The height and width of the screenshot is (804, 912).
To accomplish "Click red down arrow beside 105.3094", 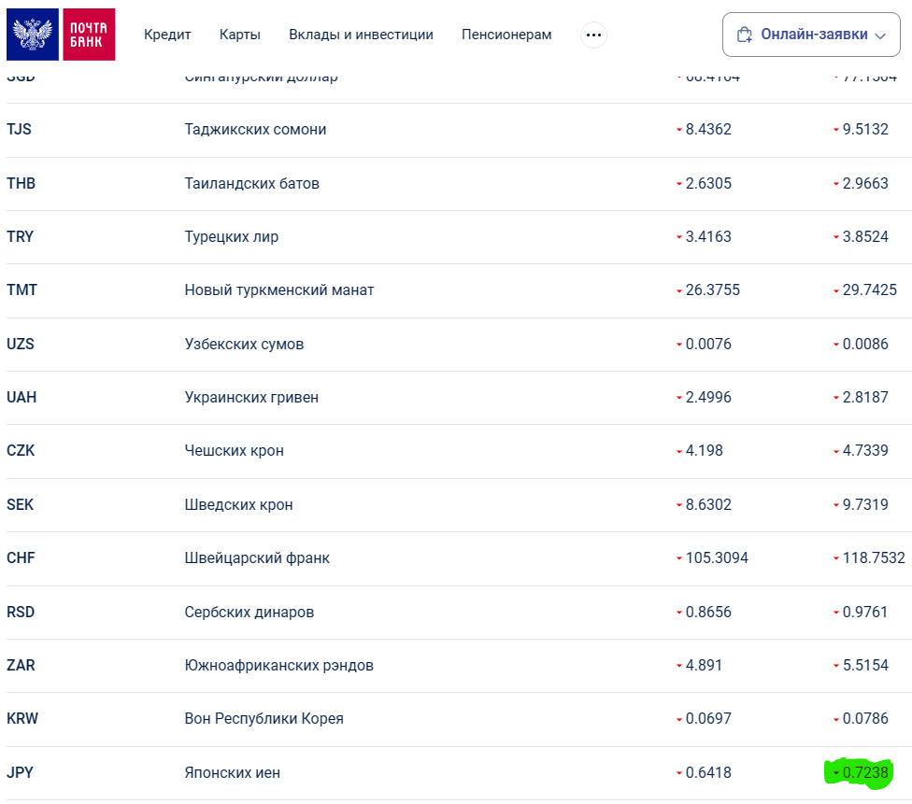I will [679, 558].
